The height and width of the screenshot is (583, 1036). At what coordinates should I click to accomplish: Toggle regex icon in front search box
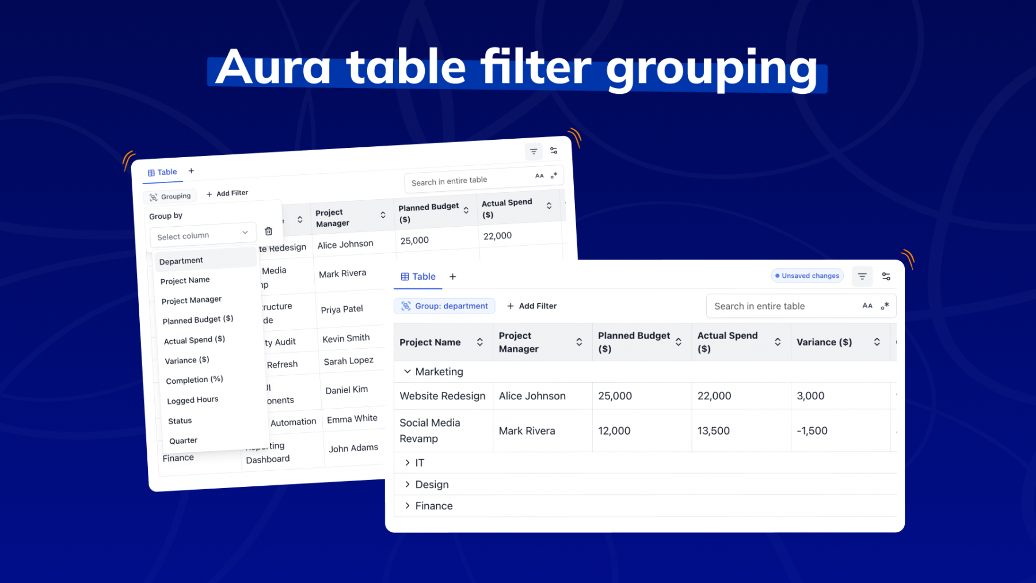click(885, 306)
